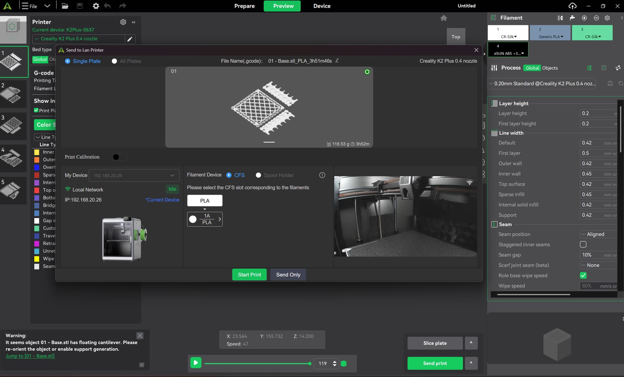This screenshot has width=624, height=377.
Task: Open the process preset 0.20mm Standard dropdown
Action: (x=542, y=84)
